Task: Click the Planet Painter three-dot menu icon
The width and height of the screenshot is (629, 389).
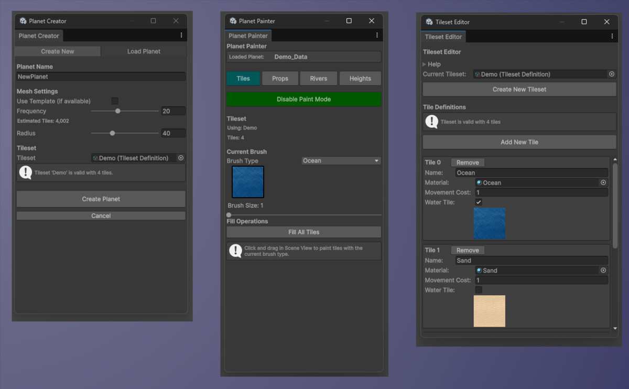Action: [x=377, y=35]
